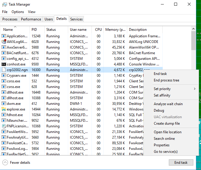Click PID 15248 cell
This screenshot has height=170, width=201.
(x=36, y=36)
